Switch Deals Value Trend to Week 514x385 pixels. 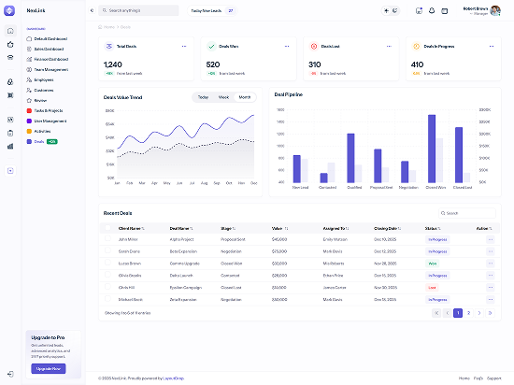click(x=223, y=97)
